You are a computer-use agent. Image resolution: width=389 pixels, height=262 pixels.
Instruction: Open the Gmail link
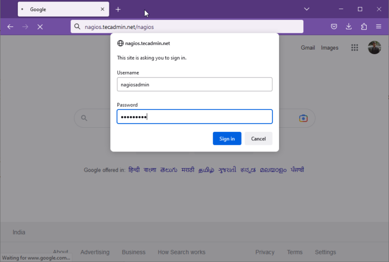[x=307, y=48]
